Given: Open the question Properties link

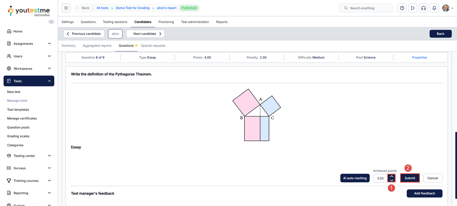Looking at the screenshot, I should coord(419,57).
